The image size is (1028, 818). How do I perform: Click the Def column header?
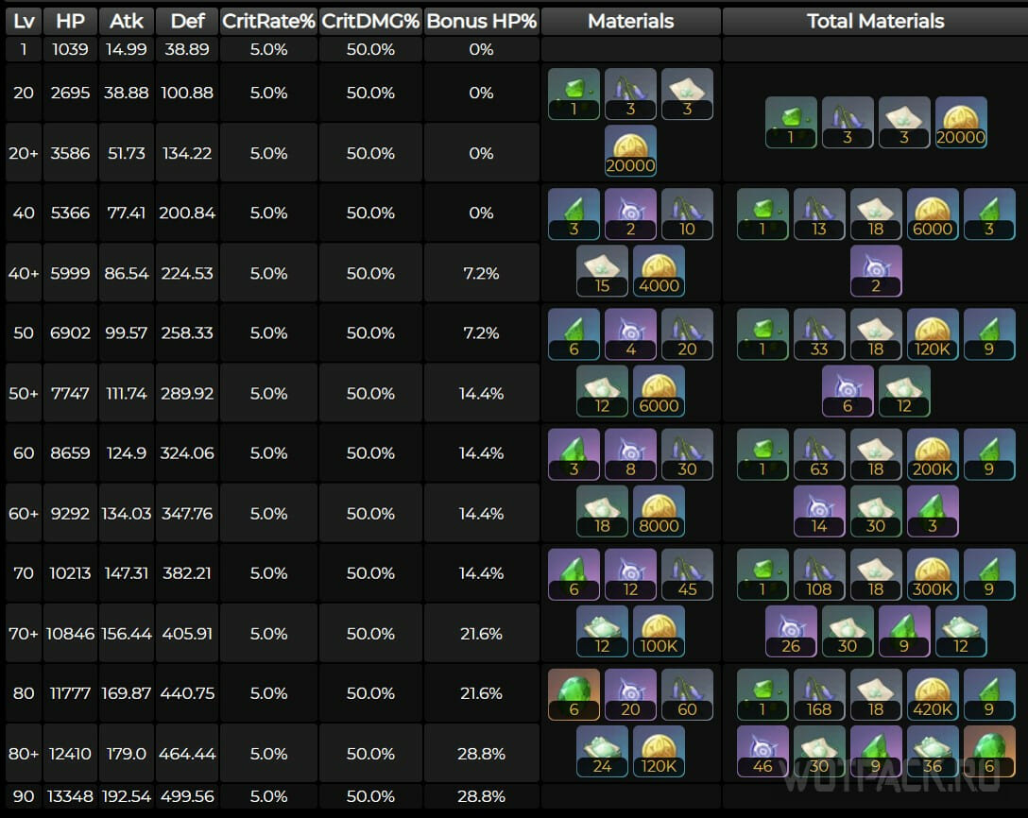(187, 21)
